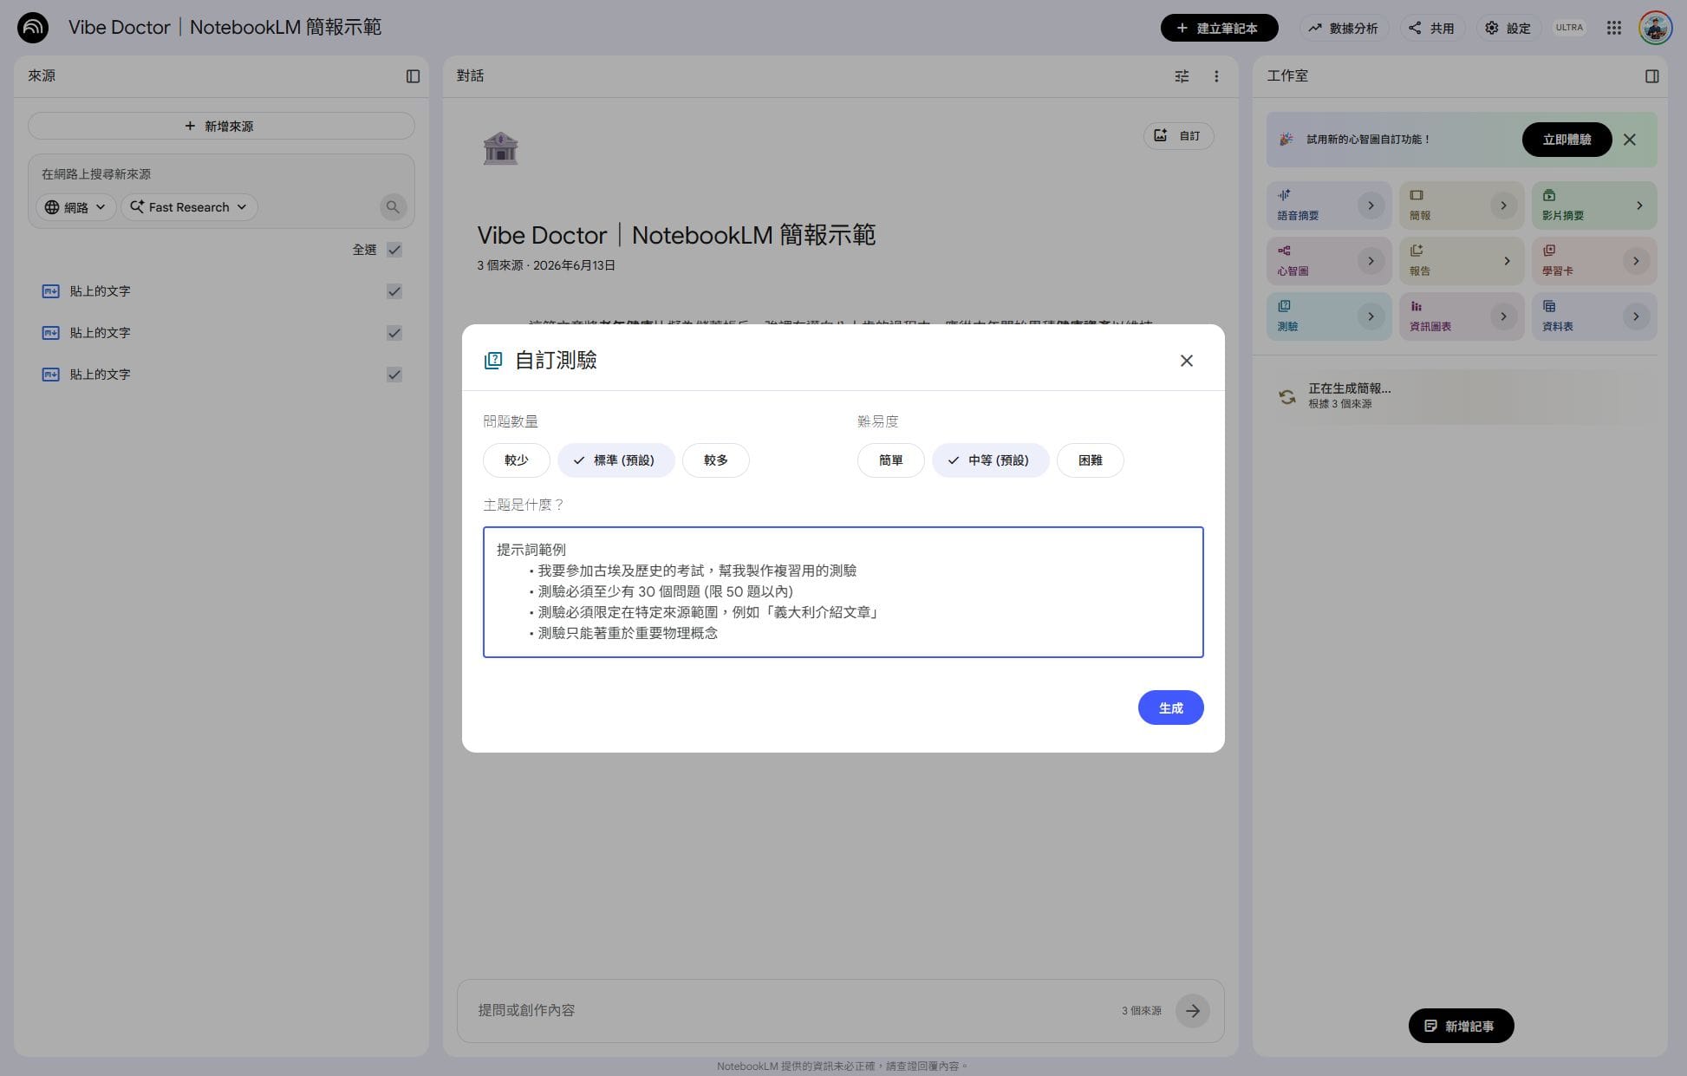Open chat configuration sliders icon
1687x1076 pixels.
pyautogui.click(x=1182, y=76)
